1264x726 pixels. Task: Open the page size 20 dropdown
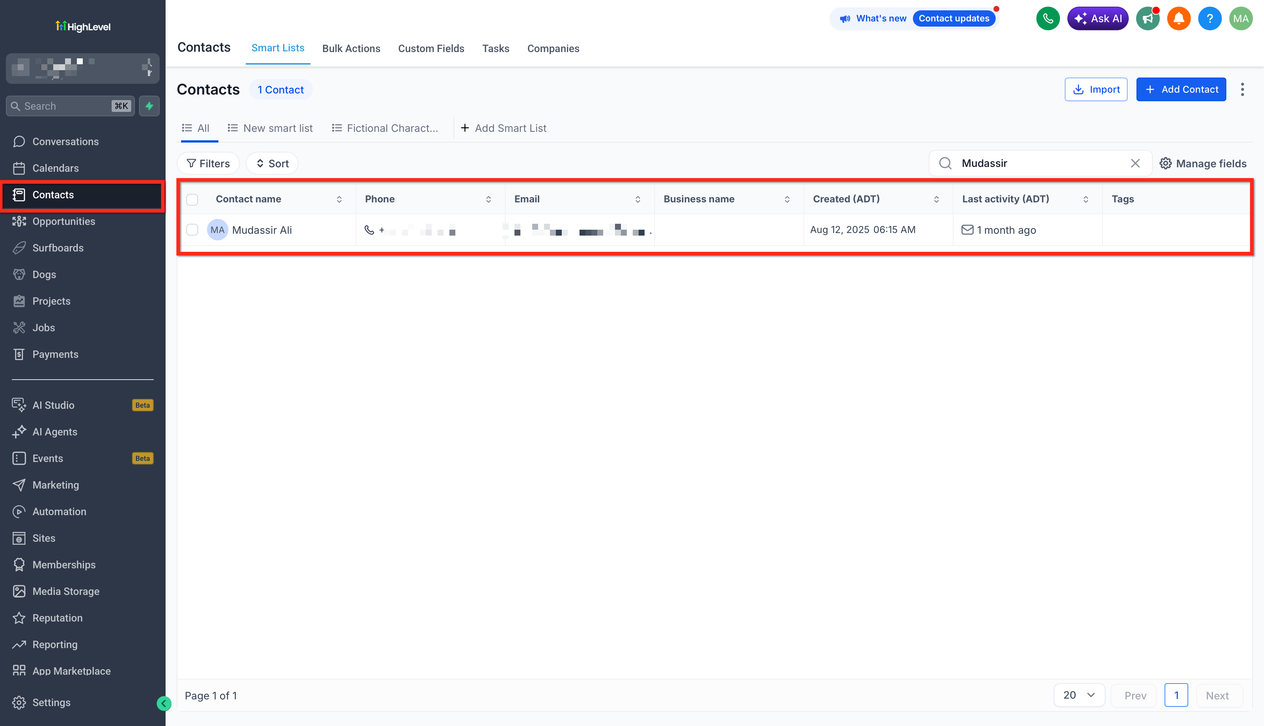point(1079,695)
